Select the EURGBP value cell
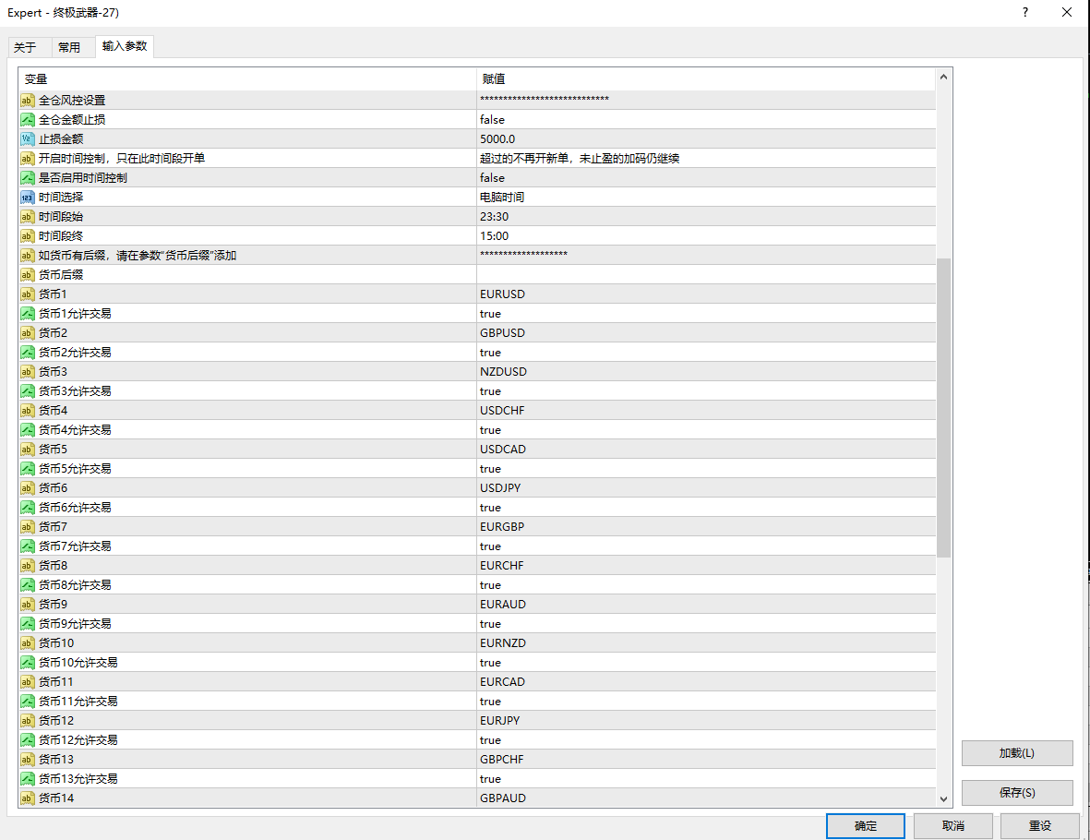This screenshot has width=1090, height=840. [706, 527]
